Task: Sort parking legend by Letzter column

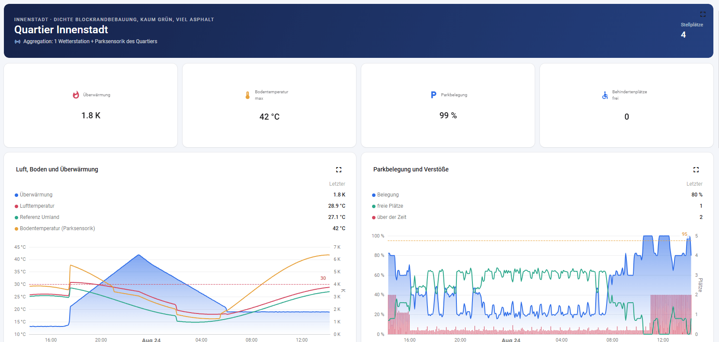Action: click(694, 184)
